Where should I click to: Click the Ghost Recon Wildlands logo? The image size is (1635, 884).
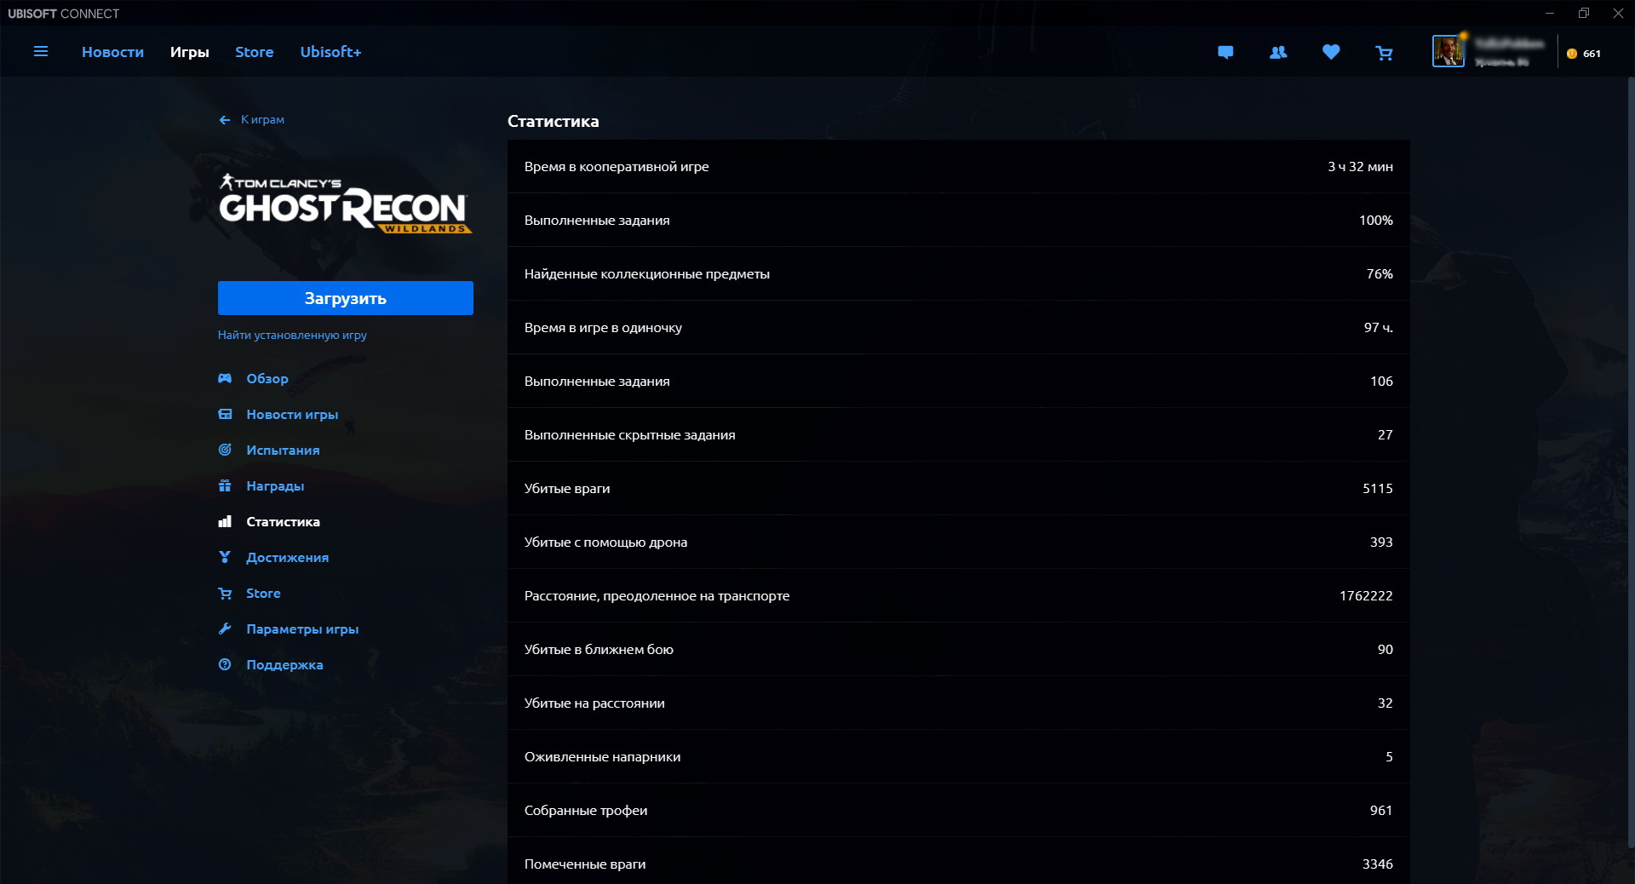(345, 204)
